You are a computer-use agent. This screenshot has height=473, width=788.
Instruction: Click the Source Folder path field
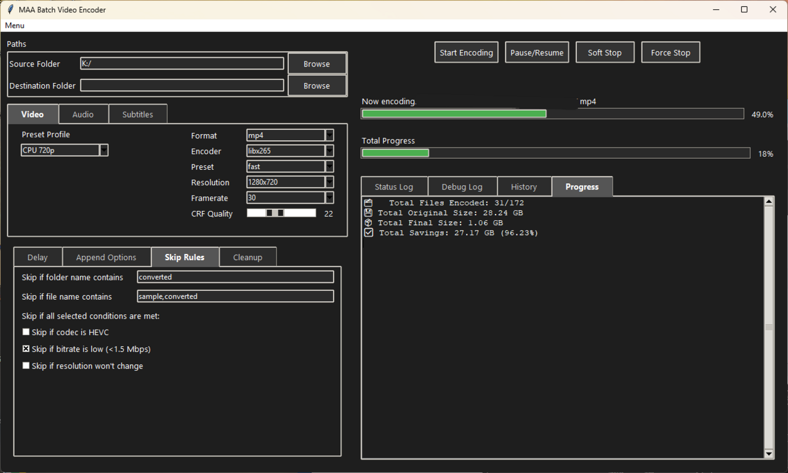tap(182, 63)
